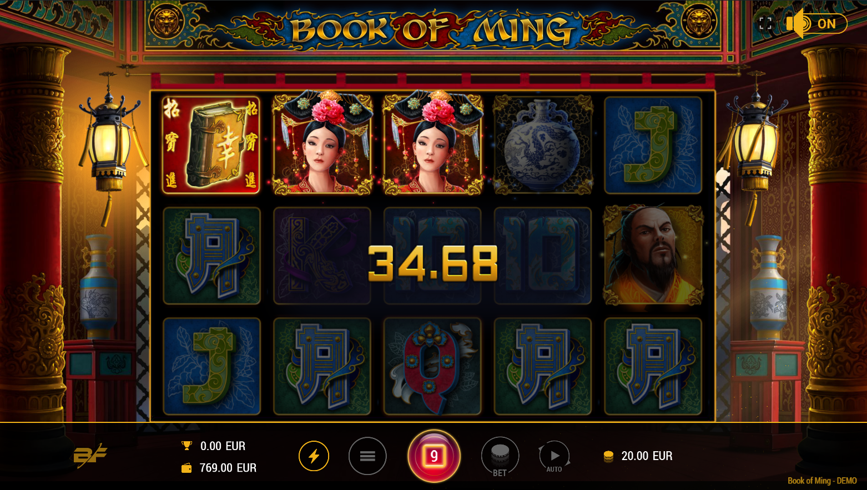Click the 769.00 EUR wallet balance
The image size is (867, 490).
(x=228, y=468)
